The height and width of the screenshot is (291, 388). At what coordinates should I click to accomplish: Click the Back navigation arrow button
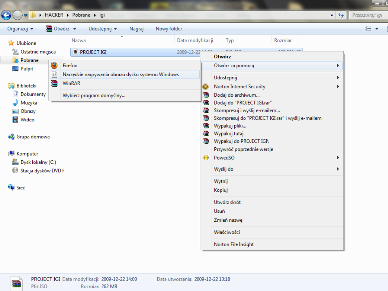[6, 15]
